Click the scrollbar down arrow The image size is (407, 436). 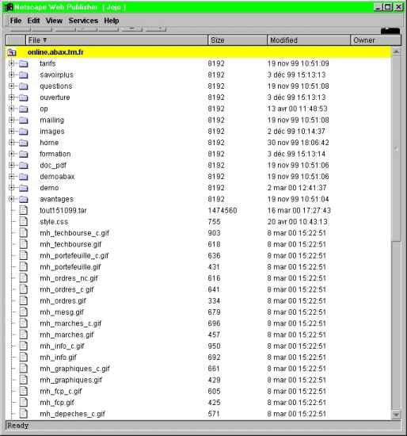tap(396, 415)
